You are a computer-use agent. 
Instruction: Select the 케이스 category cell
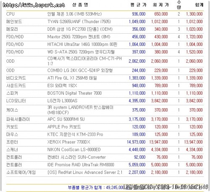[12, 110]
